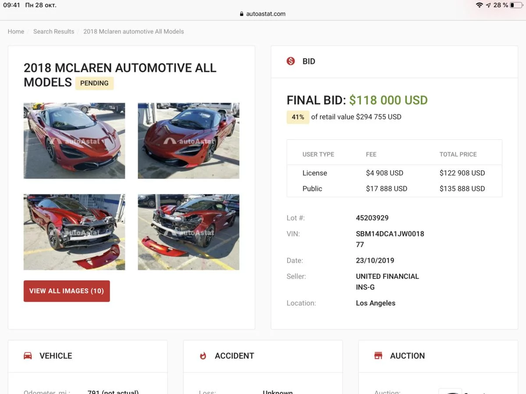Click the flame icon beside ACCIDENT
Screen dimensions: 526x394
click(x=203, y=355)
